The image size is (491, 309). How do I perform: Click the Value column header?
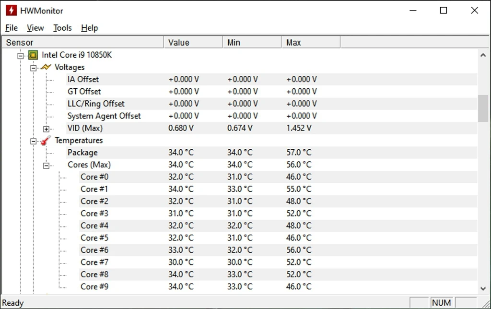click(193, 42)
